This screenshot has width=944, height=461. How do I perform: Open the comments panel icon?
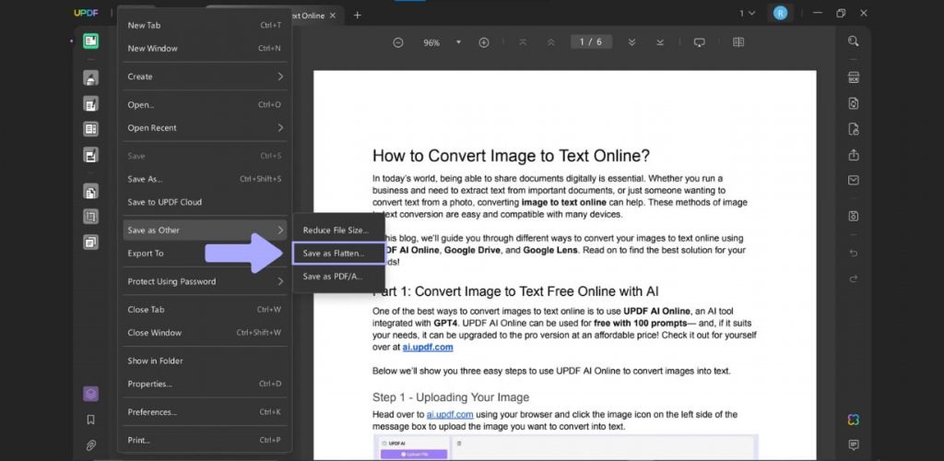[854, 444]
